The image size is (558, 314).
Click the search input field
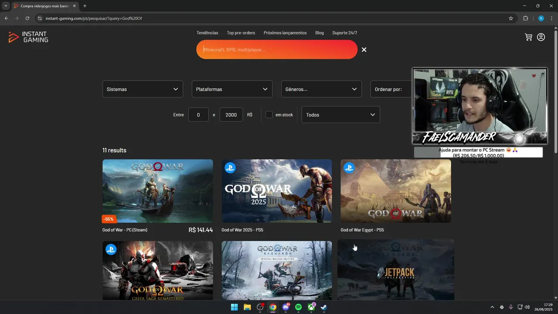point(277,50)
